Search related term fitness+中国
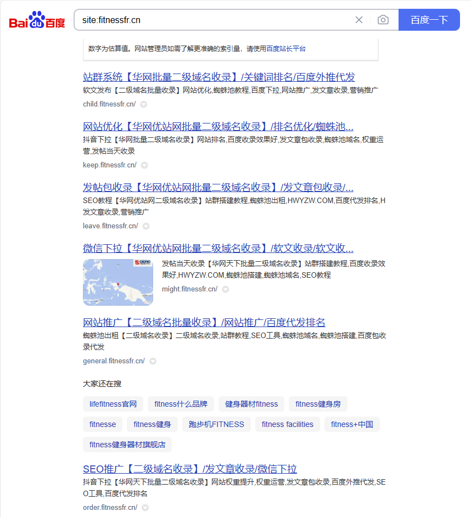 (352, 424)
